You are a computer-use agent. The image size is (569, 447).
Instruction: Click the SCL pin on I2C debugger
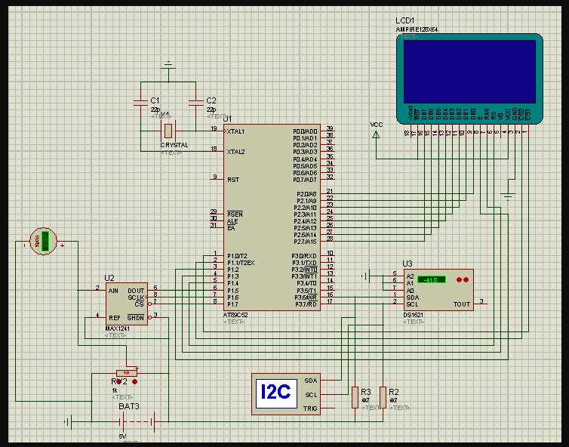pyautogui.click(x=312, y=395)
